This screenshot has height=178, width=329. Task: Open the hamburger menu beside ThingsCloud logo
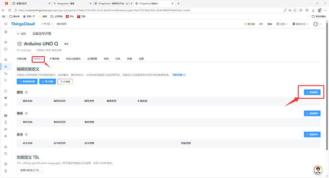[x=6, y=24]
